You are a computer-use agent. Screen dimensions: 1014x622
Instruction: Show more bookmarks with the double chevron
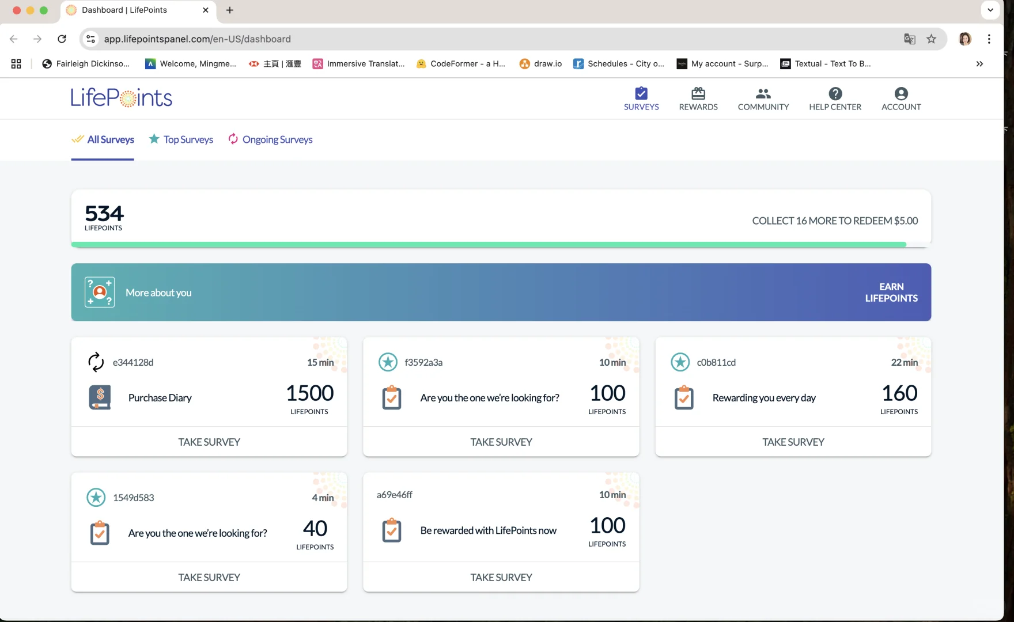tap(979, 64)
